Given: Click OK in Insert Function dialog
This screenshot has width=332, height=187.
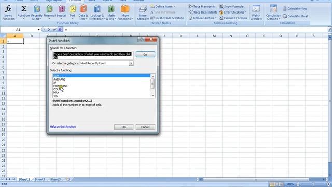Looking at the screenshot, I should [123, 127].
